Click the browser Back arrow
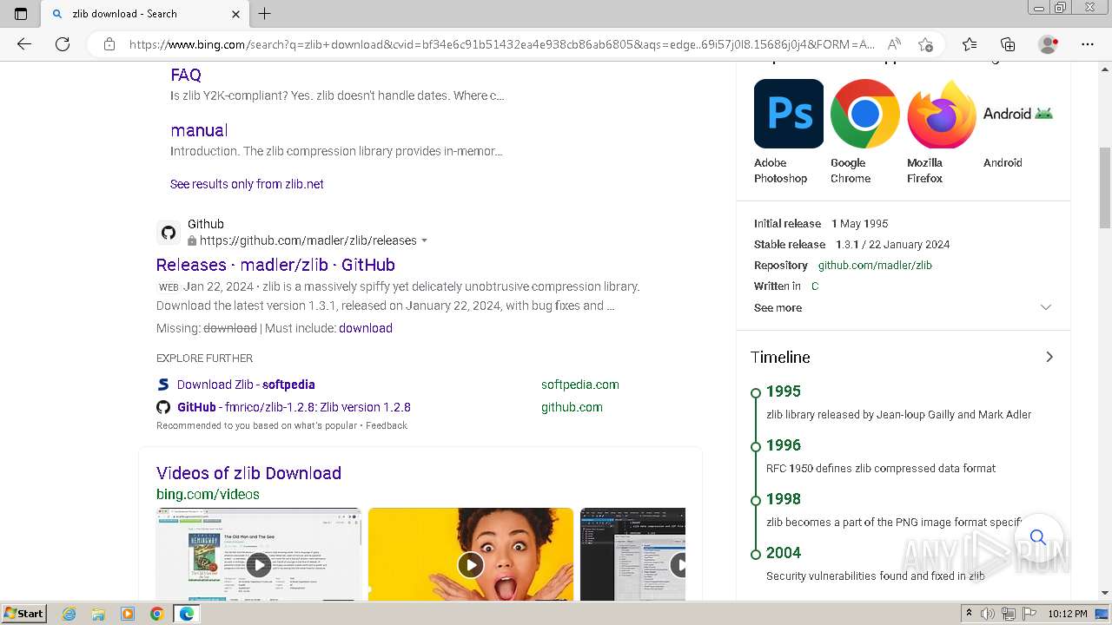The width and height of the screenshot is (1112, 625). click(x=24, y=44)
